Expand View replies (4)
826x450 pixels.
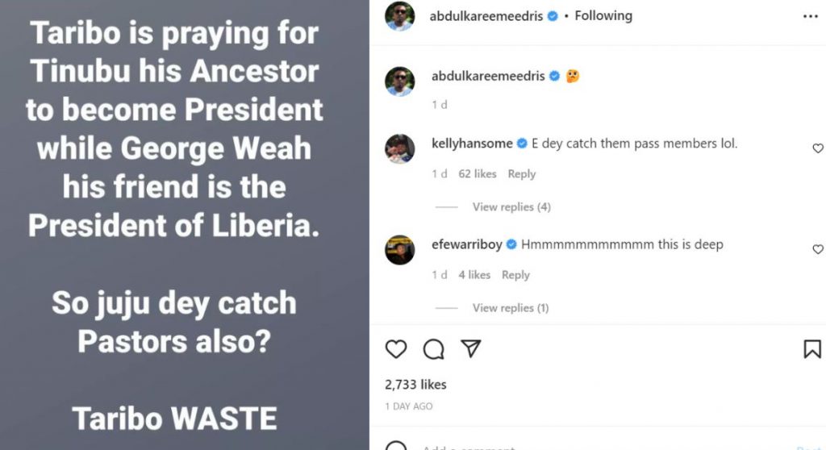click(x=511, y=207)
